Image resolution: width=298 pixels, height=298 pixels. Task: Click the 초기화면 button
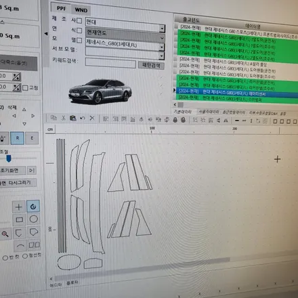(x=12, y=171)
